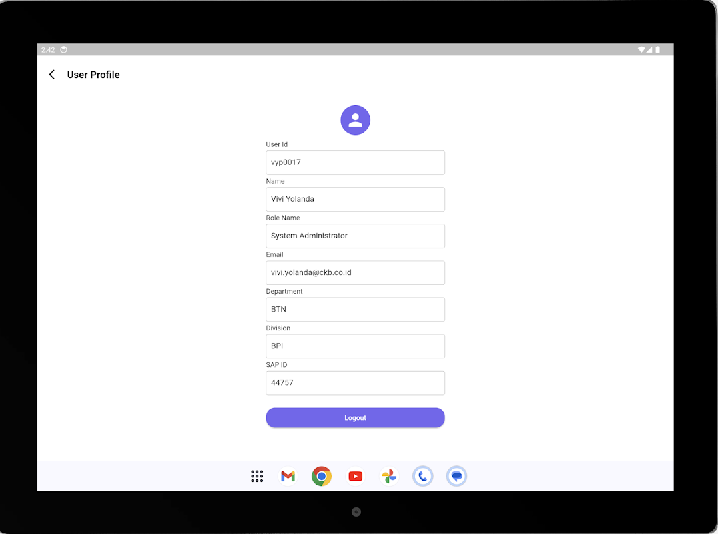The height and width of the screenshot is (534, 718).
Task: Click the Division field BPI
Action: pos(356,346)
